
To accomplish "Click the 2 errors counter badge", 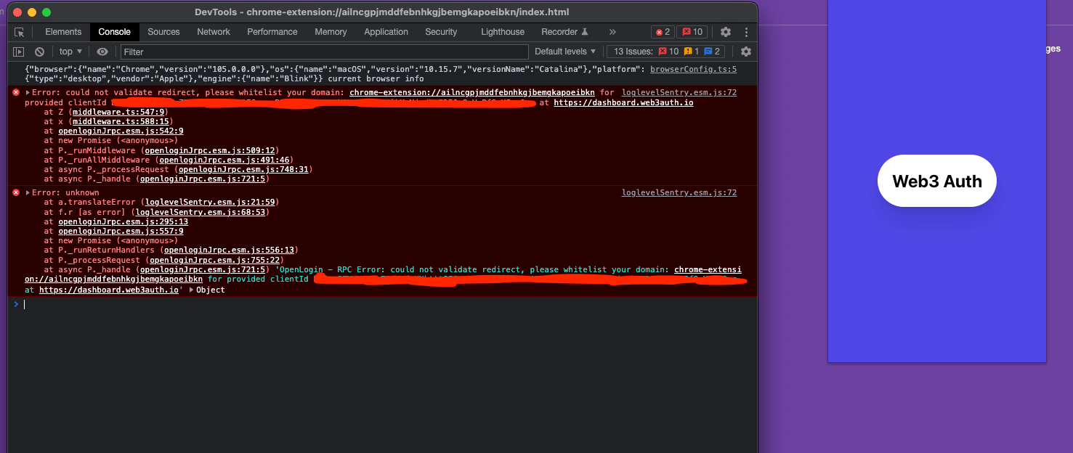I will click(663, 32).
